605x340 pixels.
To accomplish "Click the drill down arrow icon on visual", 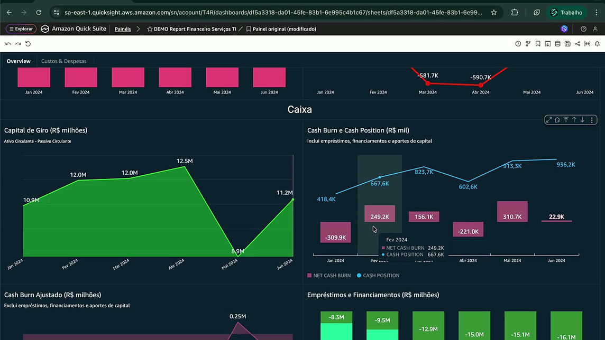I will coord(583,120).
